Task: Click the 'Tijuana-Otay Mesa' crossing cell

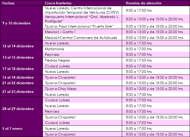Action: (82, 89)
